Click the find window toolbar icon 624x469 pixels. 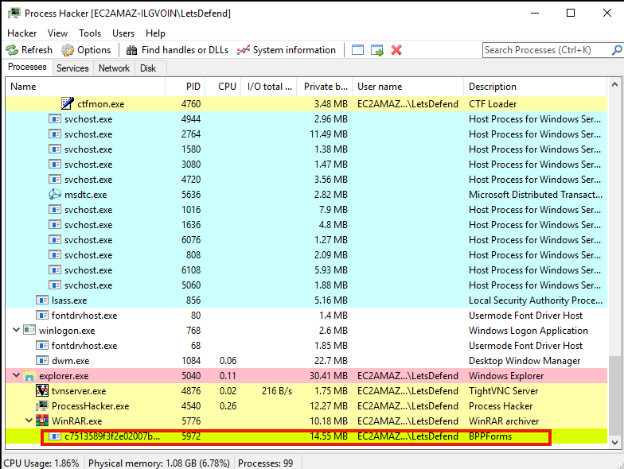(x=357, y=50)
